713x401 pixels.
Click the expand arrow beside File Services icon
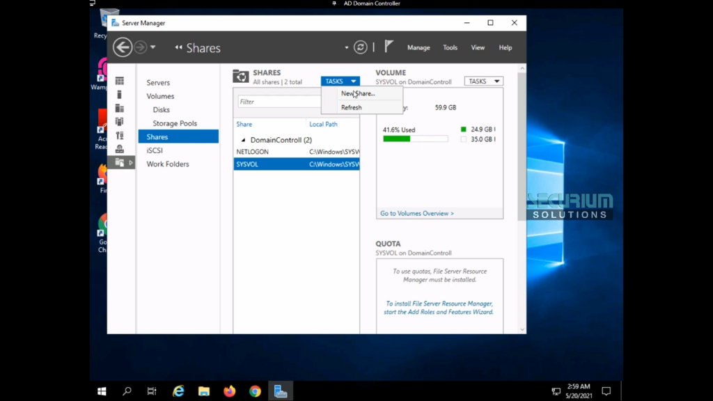[x=131, y=162]
